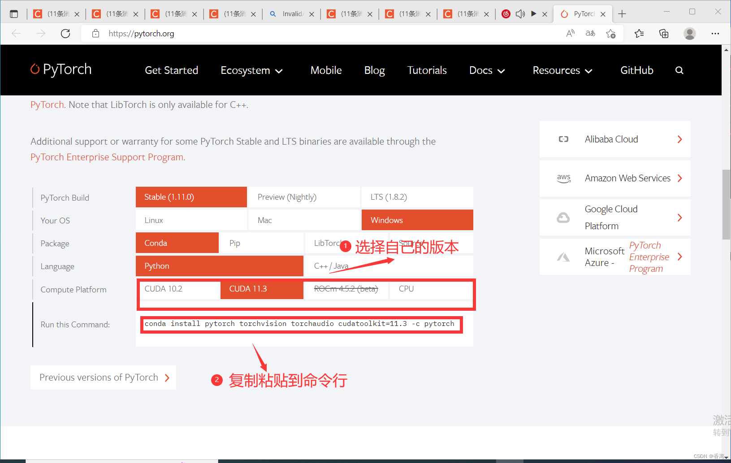This screenshot has height=463, width=731.
Task: Click the Microsoft Azure logo icon
Action: tap(563, 257)
